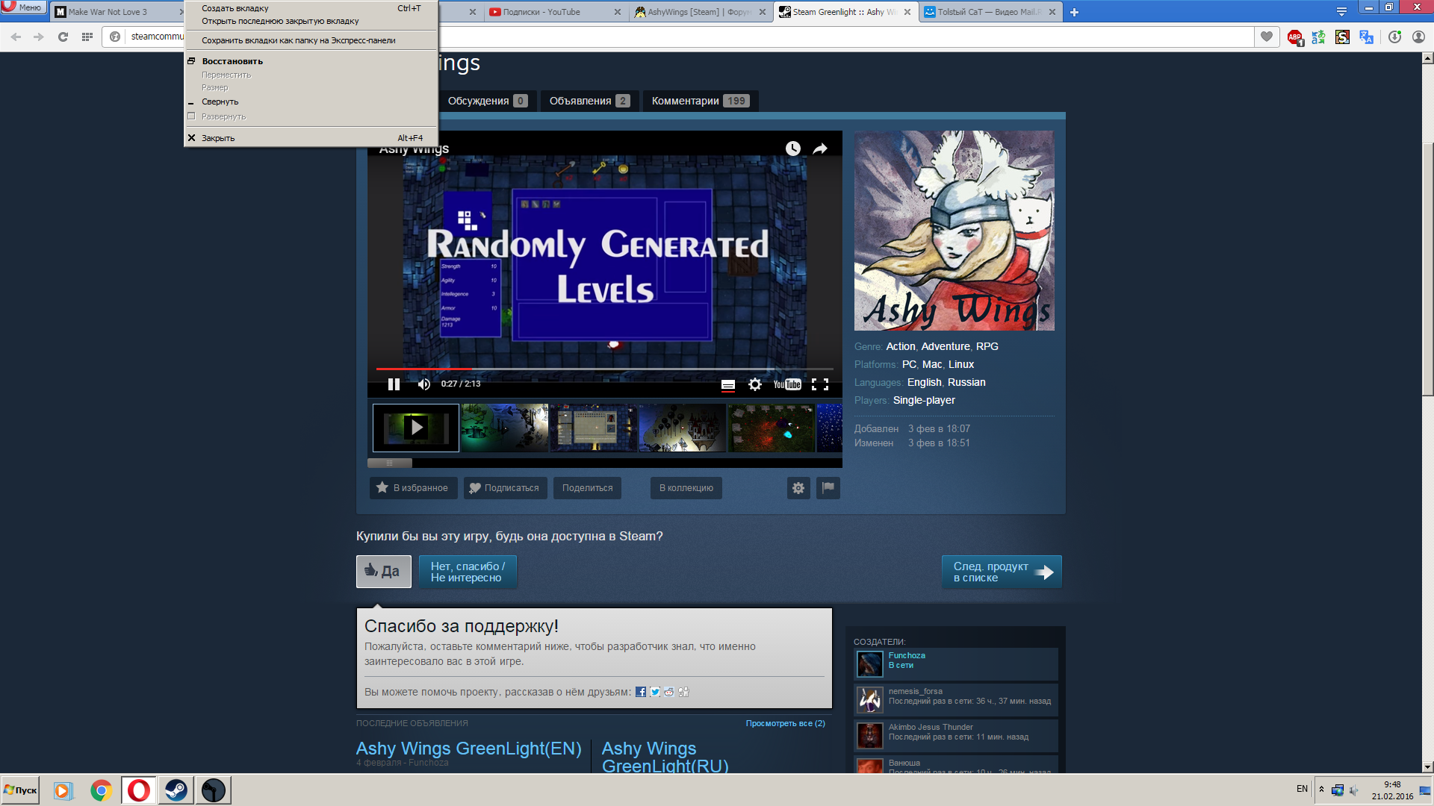Open the Google Translate extension icon
The image size is (1434, 806).
coord(1367,37)
